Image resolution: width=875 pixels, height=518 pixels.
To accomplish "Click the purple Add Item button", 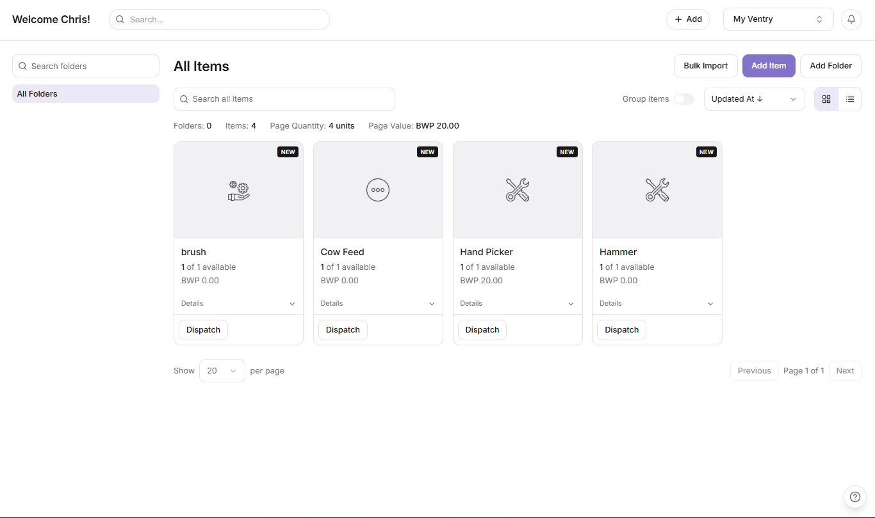I will [x=769, y=66].
